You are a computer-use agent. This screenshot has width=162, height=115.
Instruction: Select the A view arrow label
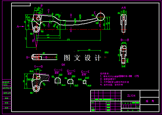coord(18,27)
